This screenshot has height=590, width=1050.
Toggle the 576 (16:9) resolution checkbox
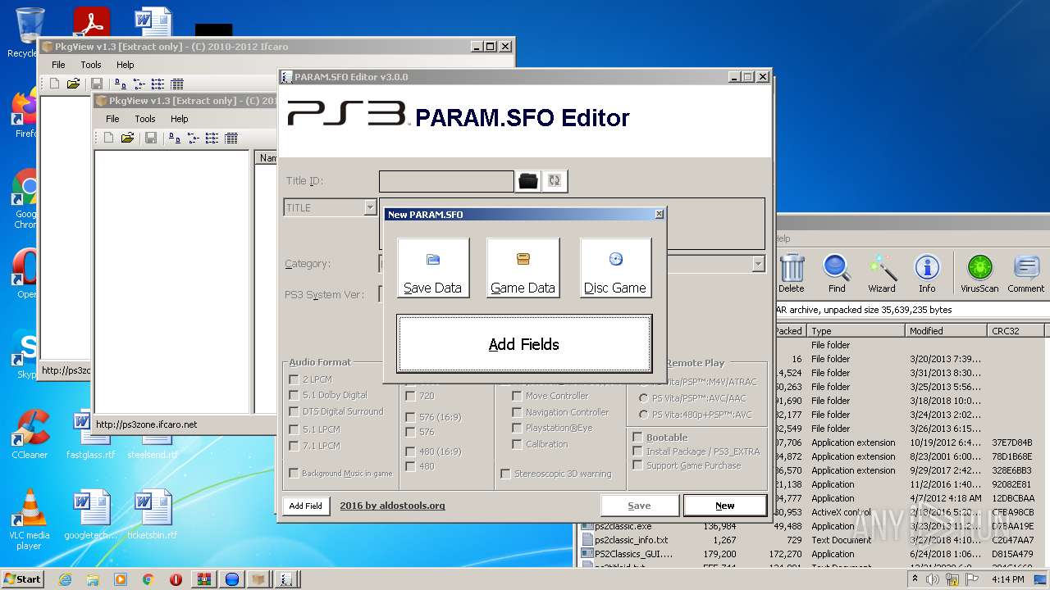coord(410,417)
